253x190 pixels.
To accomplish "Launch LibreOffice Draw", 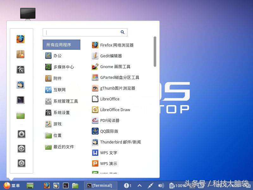I will [111, 110].
